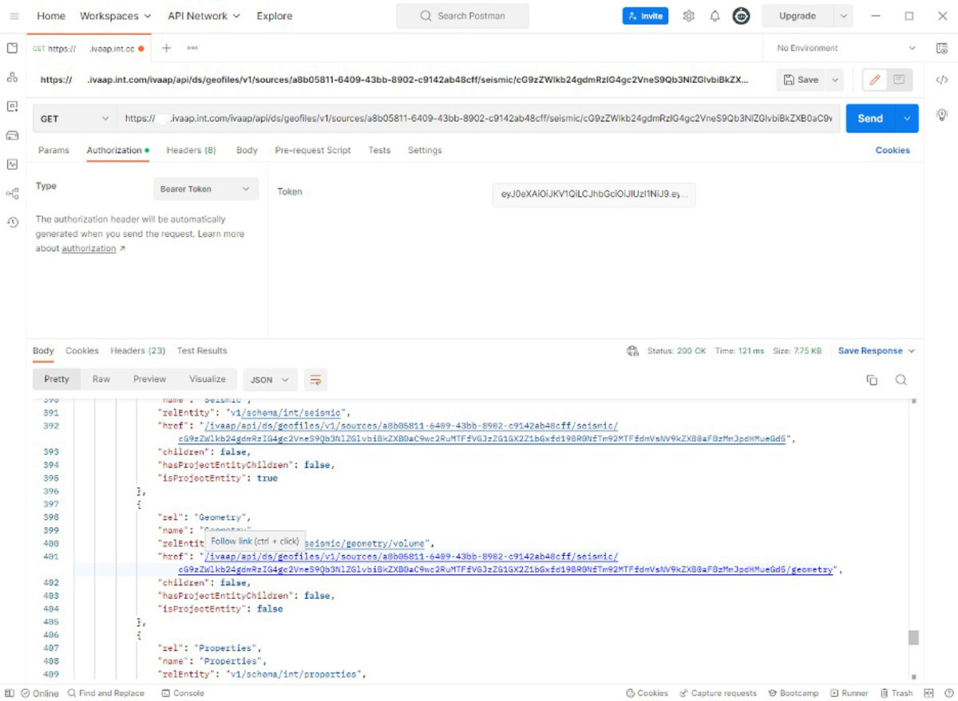
Task: Open the Pre-request Script tab
Action: coord(313,150)
